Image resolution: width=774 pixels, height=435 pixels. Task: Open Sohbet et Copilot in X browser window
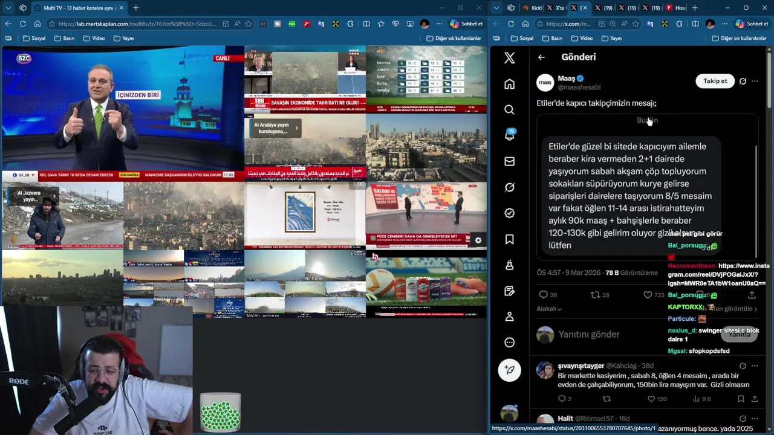tap(752, 24)
